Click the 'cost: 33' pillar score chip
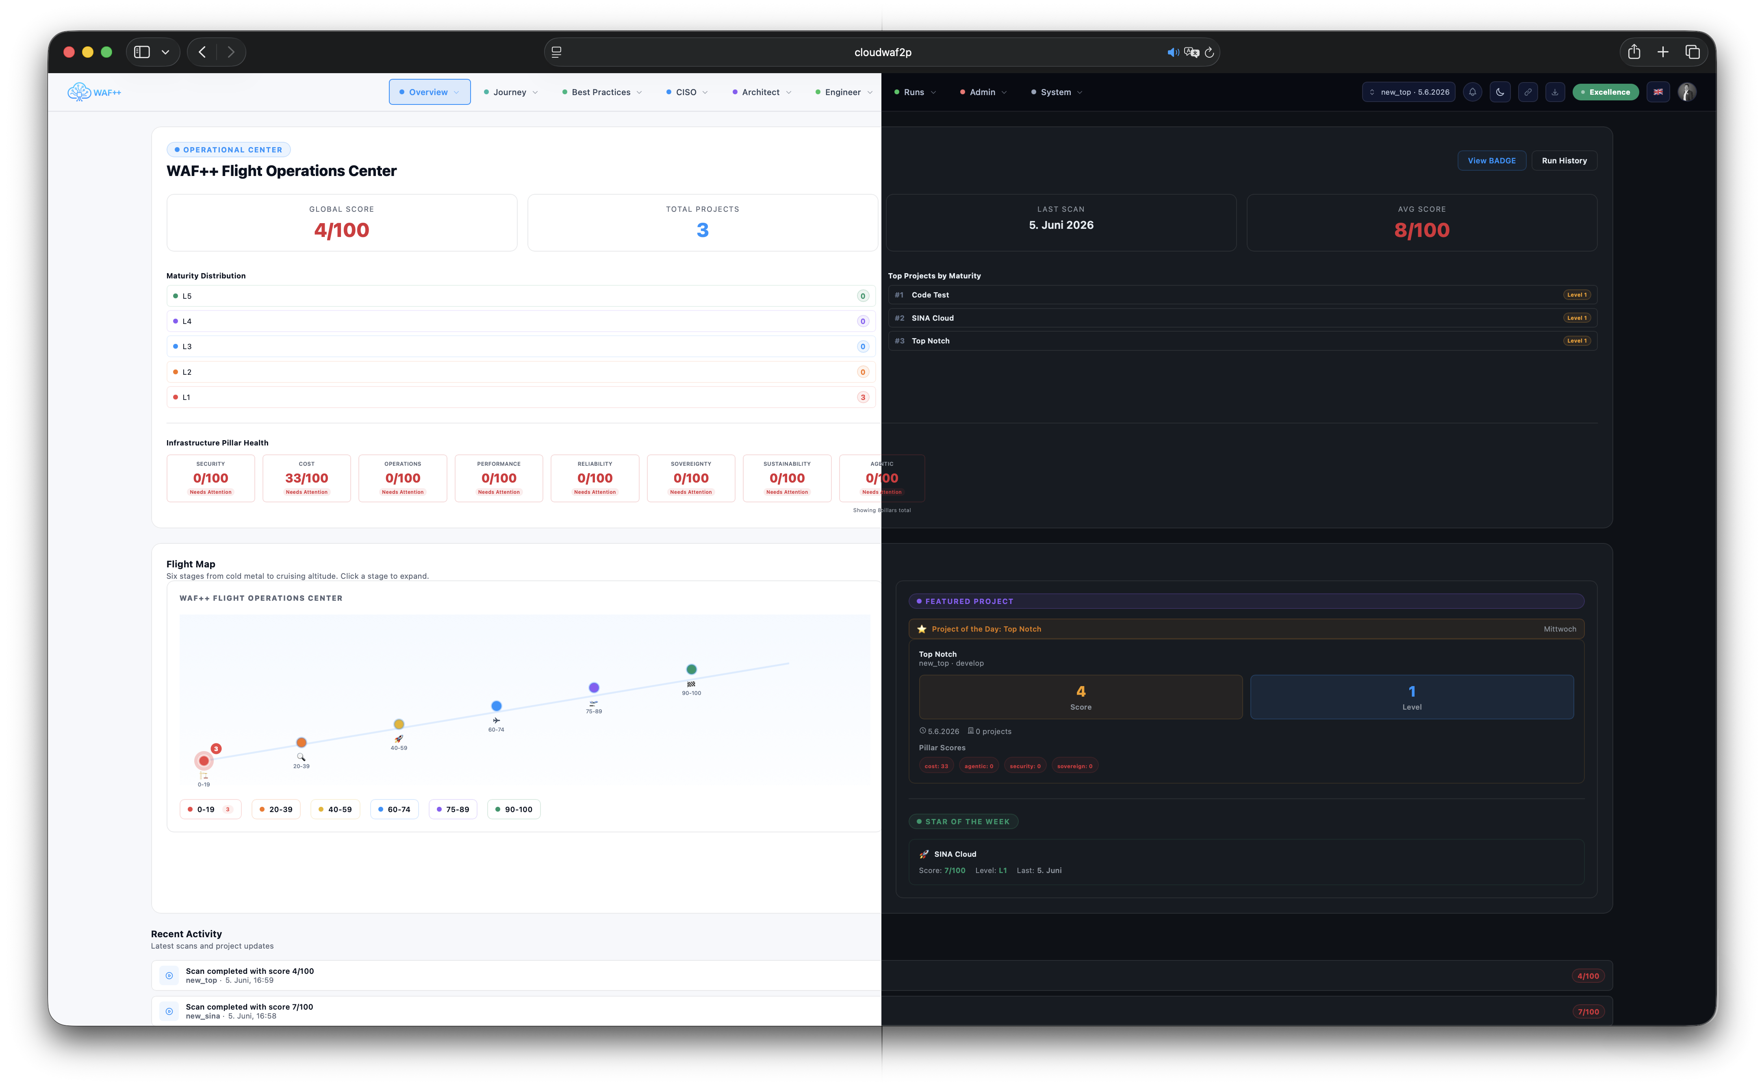The height and width of the screenshot is (1086, 1762). (x=936, y=767)
